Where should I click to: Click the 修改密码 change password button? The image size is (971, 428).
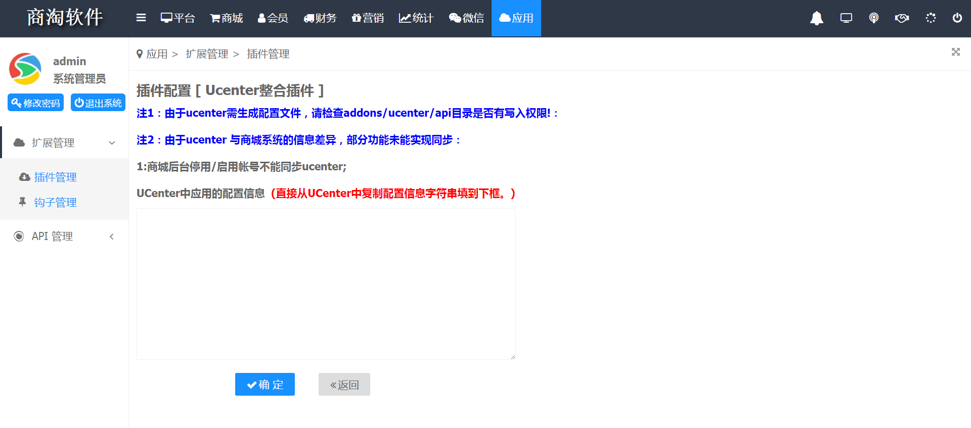35,103
